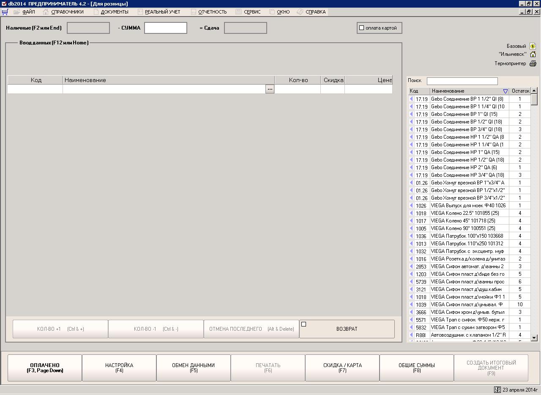
Task: Click the ОБЩИЕ СУММЫ (F8) button
Action: pyautogui.click(x=417, y=368)
